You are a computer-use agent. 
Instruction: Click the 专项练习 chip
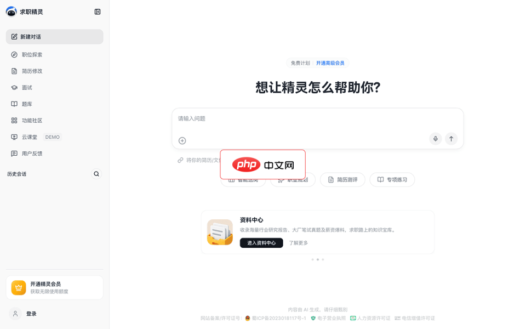pos(392,180)
